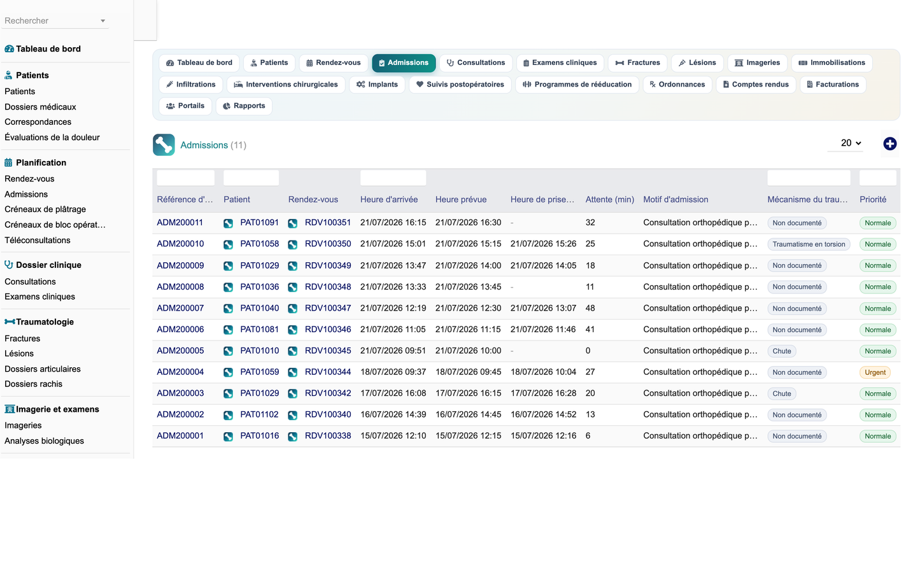920x569 pixels.
Task: Open Dossiers rachis in sidebar
Action: 33,384
